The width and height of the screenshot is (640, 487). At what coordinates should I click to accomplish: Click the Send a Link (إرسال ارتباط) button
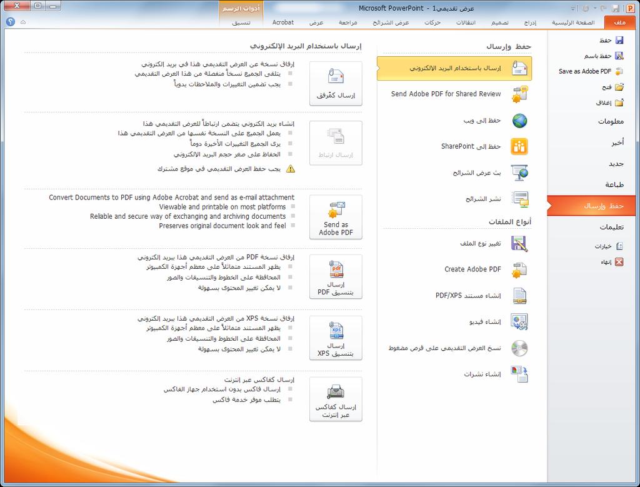click(336, 143)
